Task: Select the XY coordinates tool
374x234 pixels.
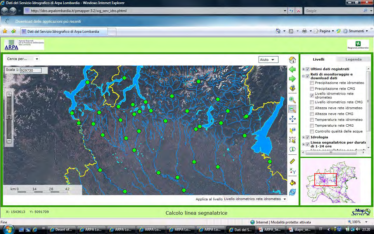Action: (x=292, y=171)
